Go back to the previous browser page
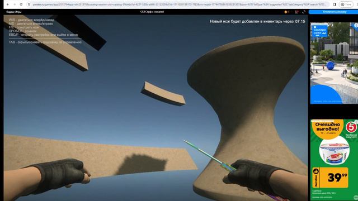Viewport: 358px width, 201px height. [7, 4]
